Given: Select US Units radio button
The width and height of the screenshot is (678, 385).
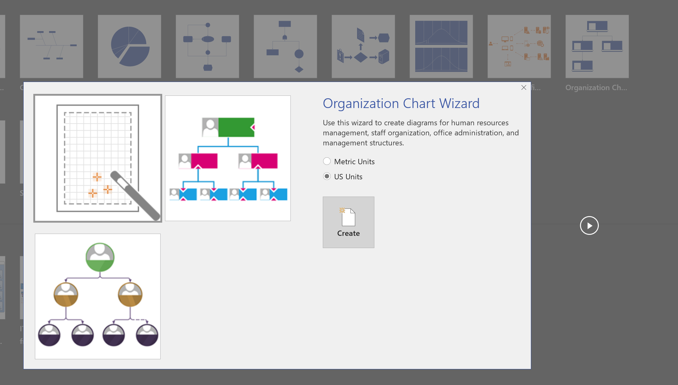Looking at the screenshot, I should coord(327,176).
